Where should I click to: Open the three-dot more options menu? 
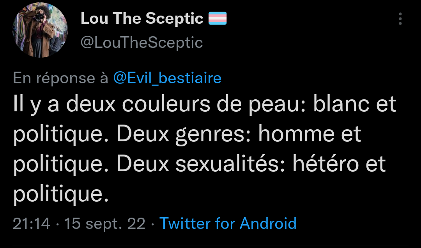point(400,19)
